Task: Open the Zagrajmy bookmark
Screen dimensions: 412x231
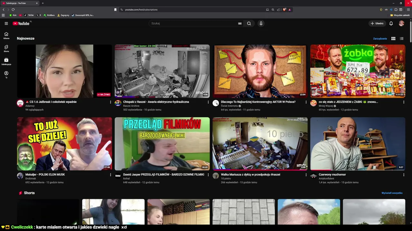Action: pos(63,15)
